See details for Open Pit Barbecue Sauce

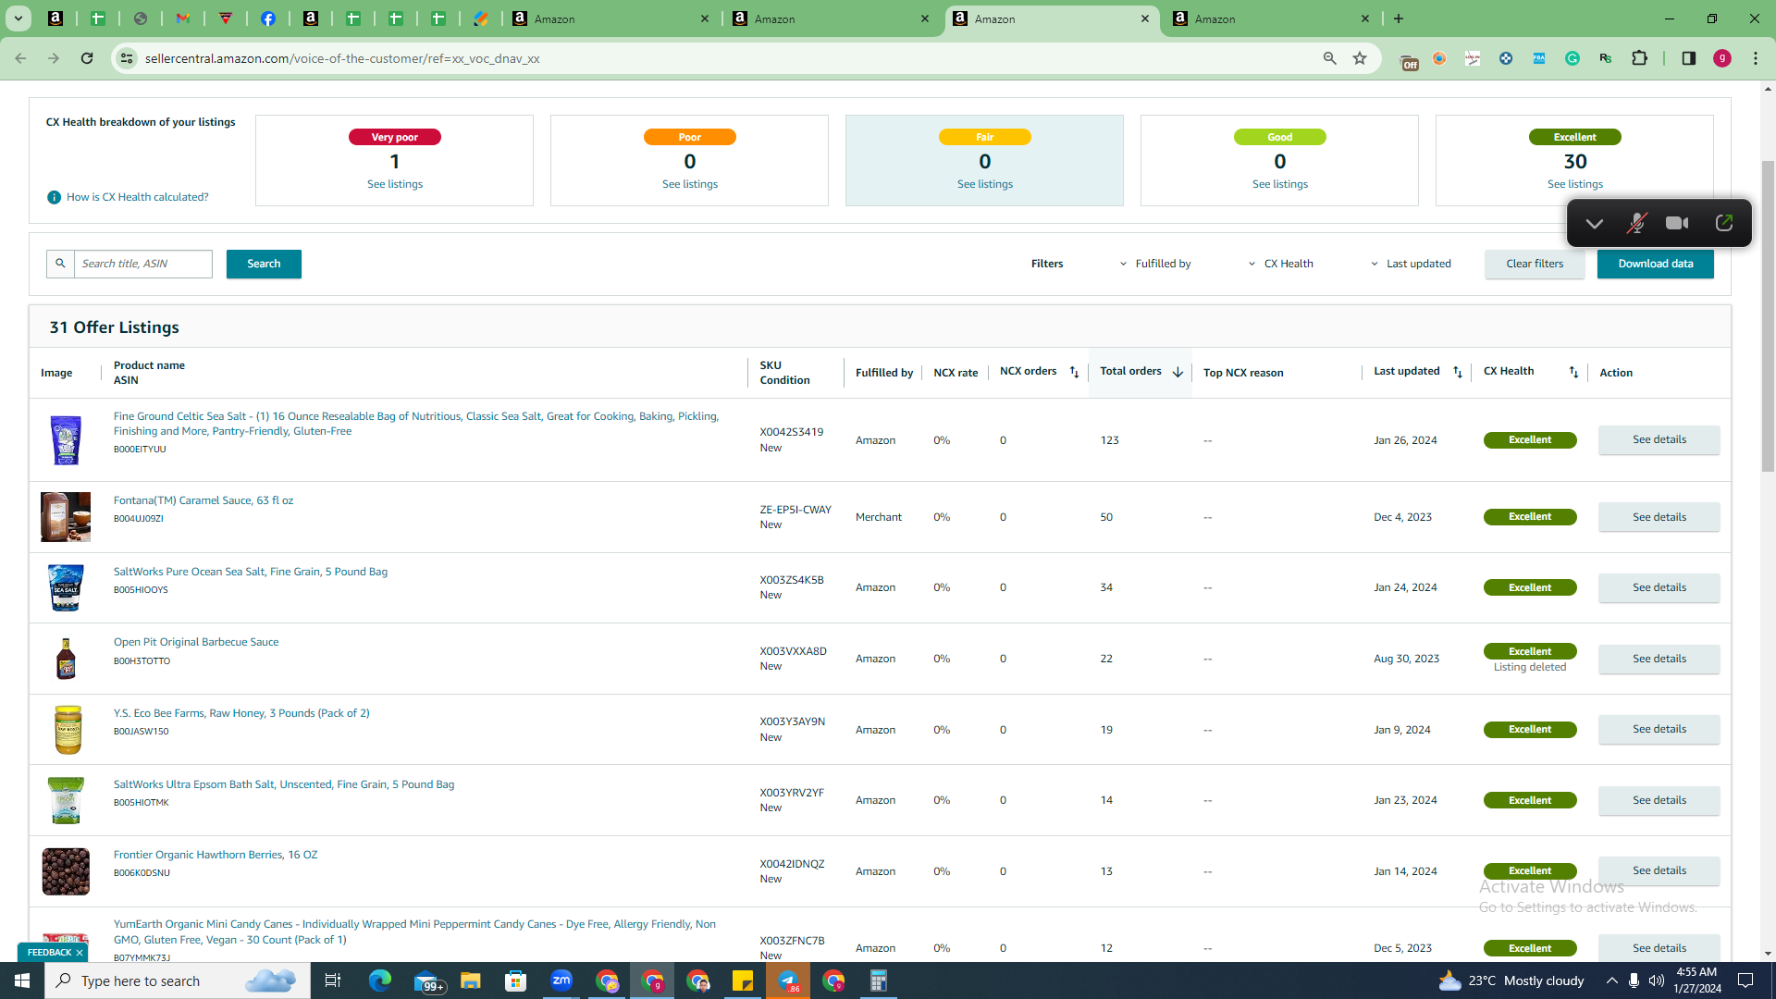tap(1659, 659)
